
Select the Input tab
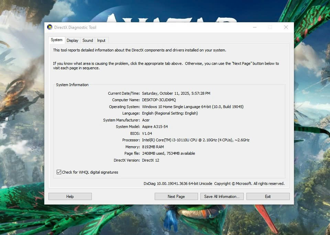(x=101, y=40)
